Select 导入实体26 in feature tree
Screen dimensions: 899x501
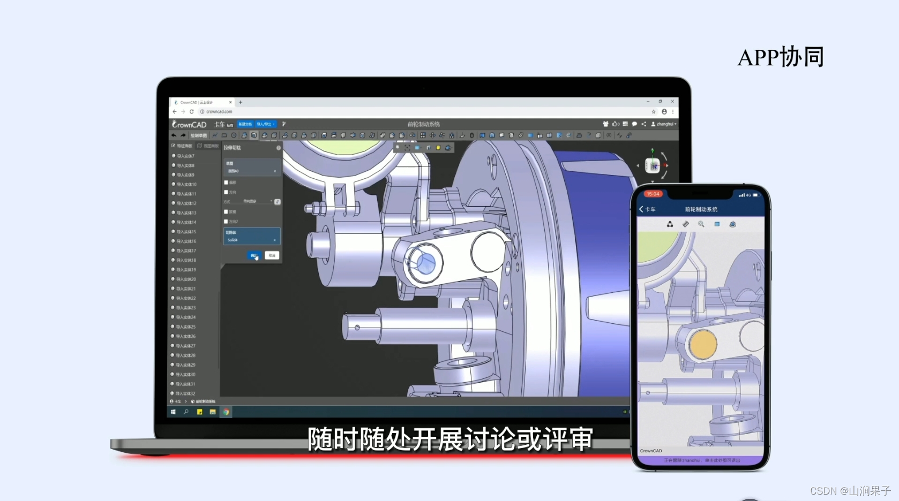point(186,337)
